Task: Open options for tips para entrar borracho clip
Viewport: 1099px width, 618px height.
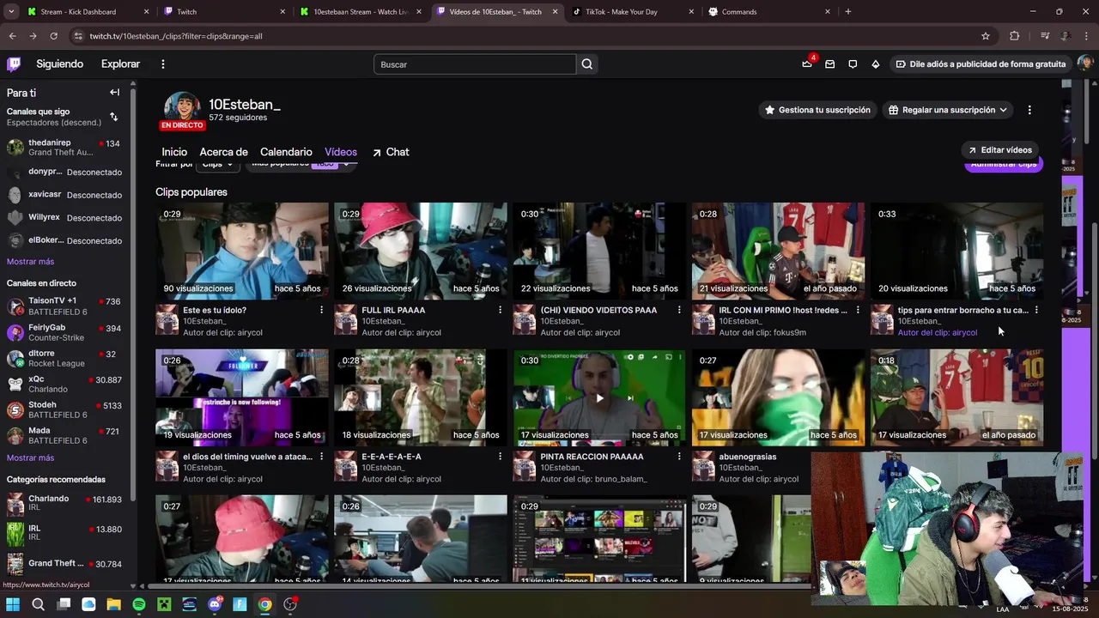Action: click(x=1036, y=310)
